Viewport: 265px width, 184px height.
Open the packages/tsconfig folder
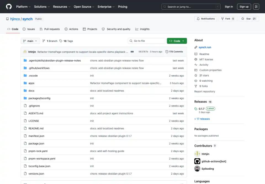[39, 98]
